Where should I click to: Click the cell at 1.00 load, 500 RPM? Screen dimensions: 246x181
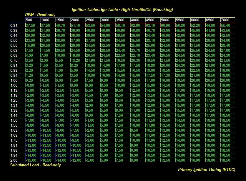point(32,81)
